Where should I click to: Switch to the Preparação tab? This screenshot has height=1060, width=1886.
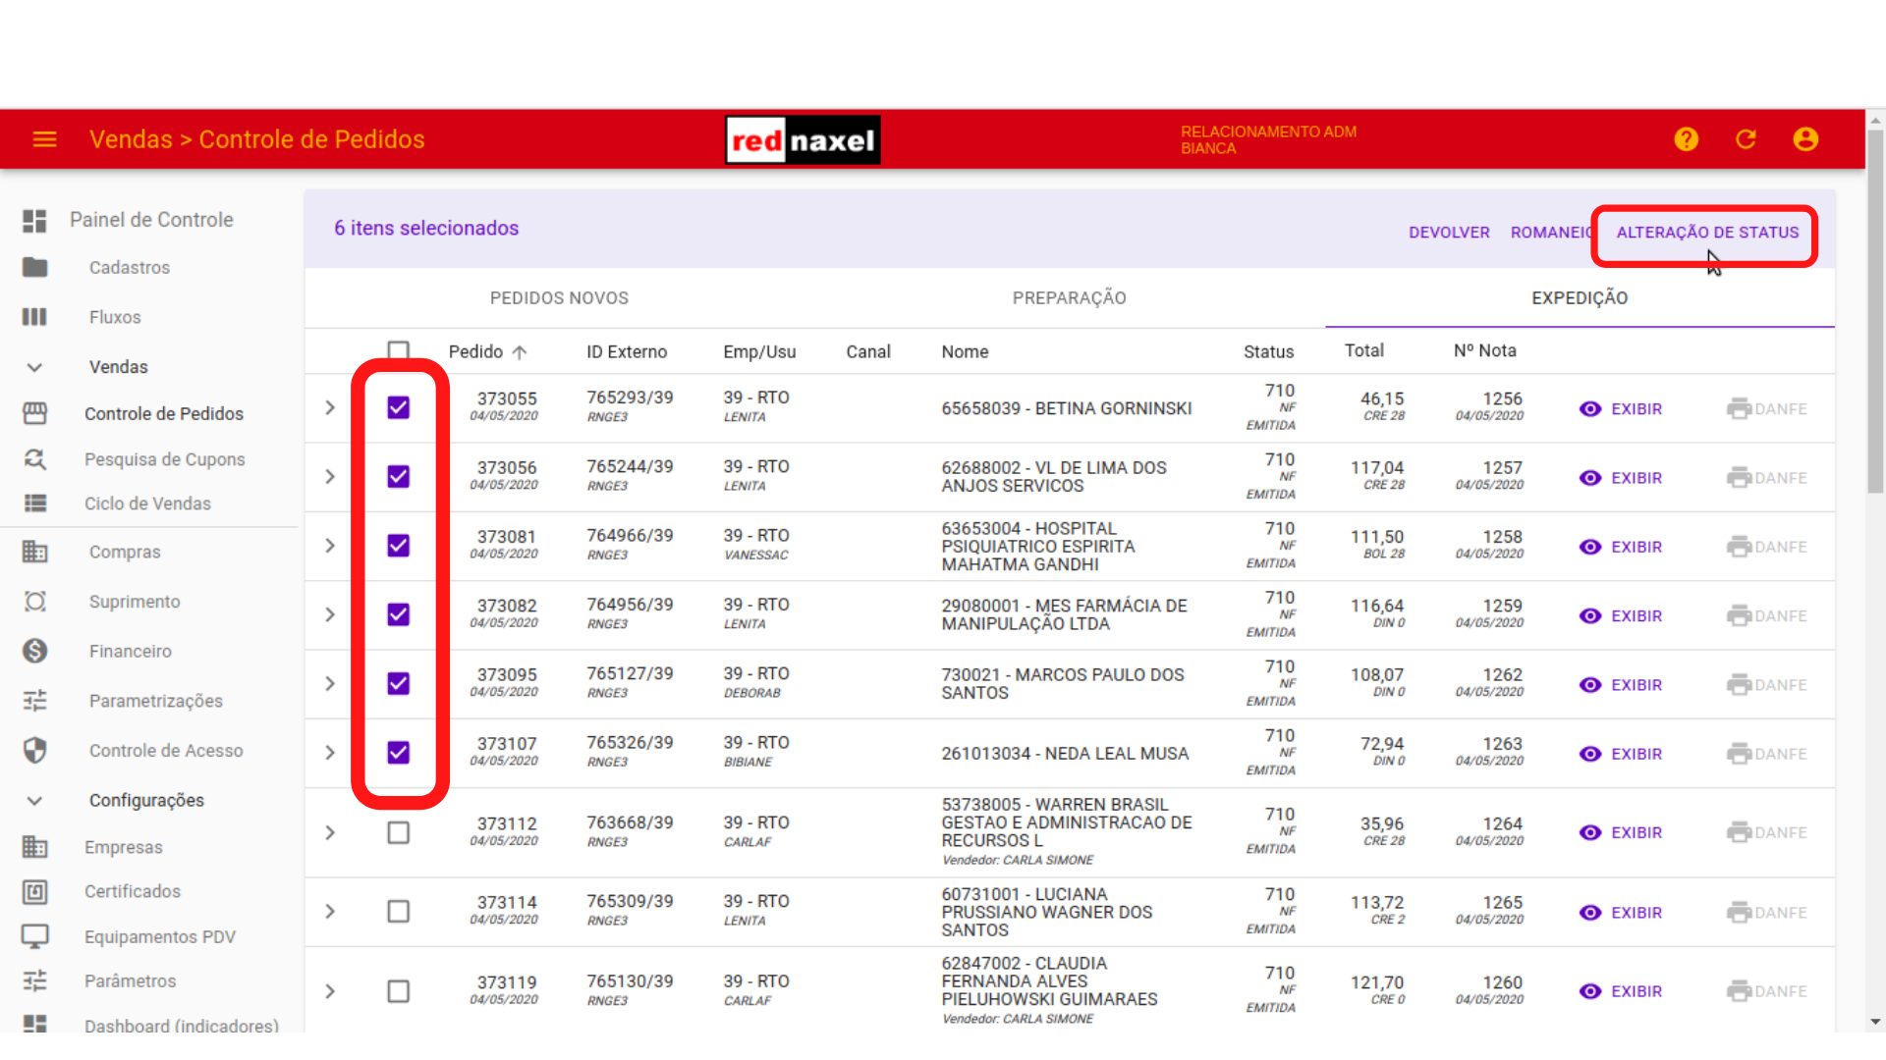[x=1069, y=298]
